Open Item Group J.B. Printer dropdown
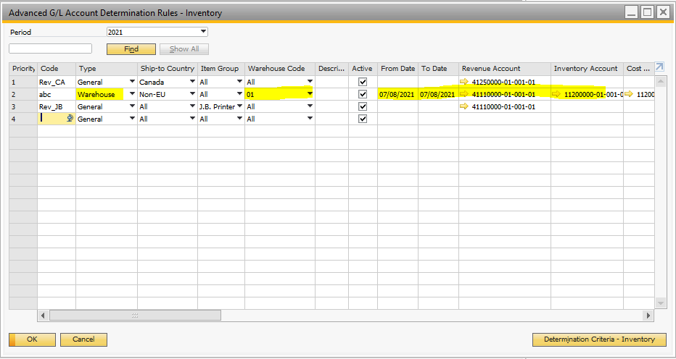 (x=239, y=106)
